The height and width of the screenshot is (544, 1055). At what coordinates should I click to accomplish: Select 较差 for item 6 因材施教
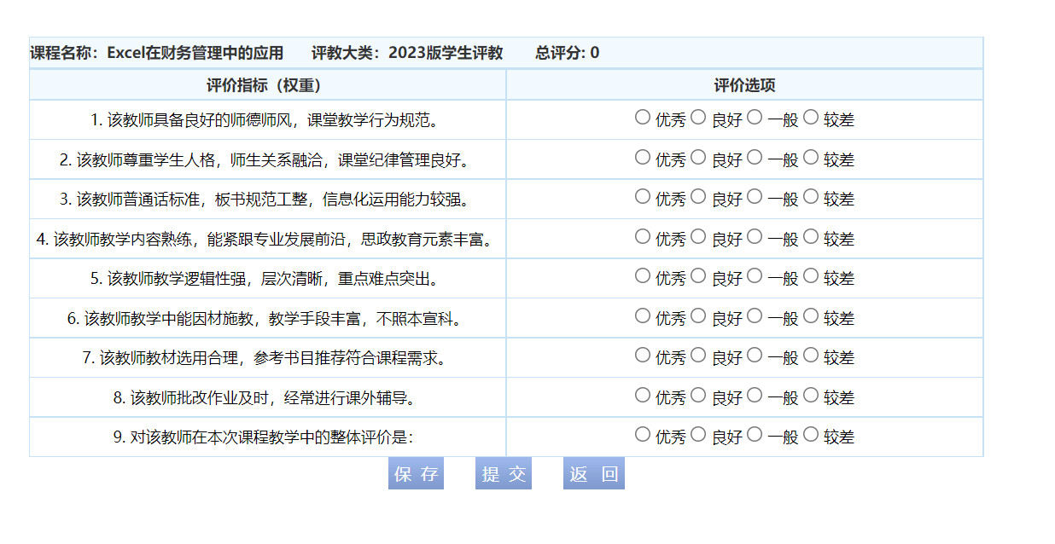[x=811, y=315]
